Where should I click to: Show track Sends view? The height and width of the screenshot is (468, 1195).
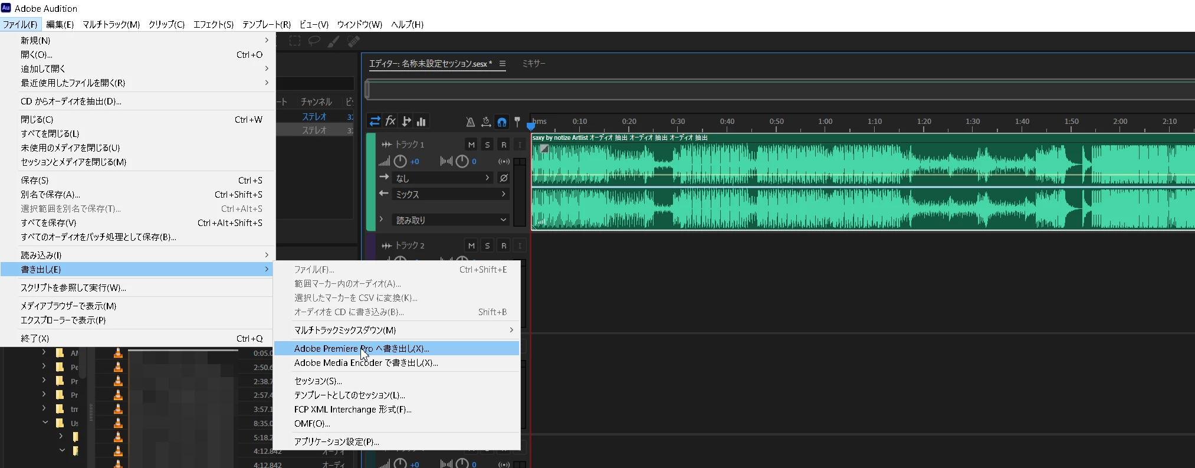pyautogui.click(x=406, y=122)
